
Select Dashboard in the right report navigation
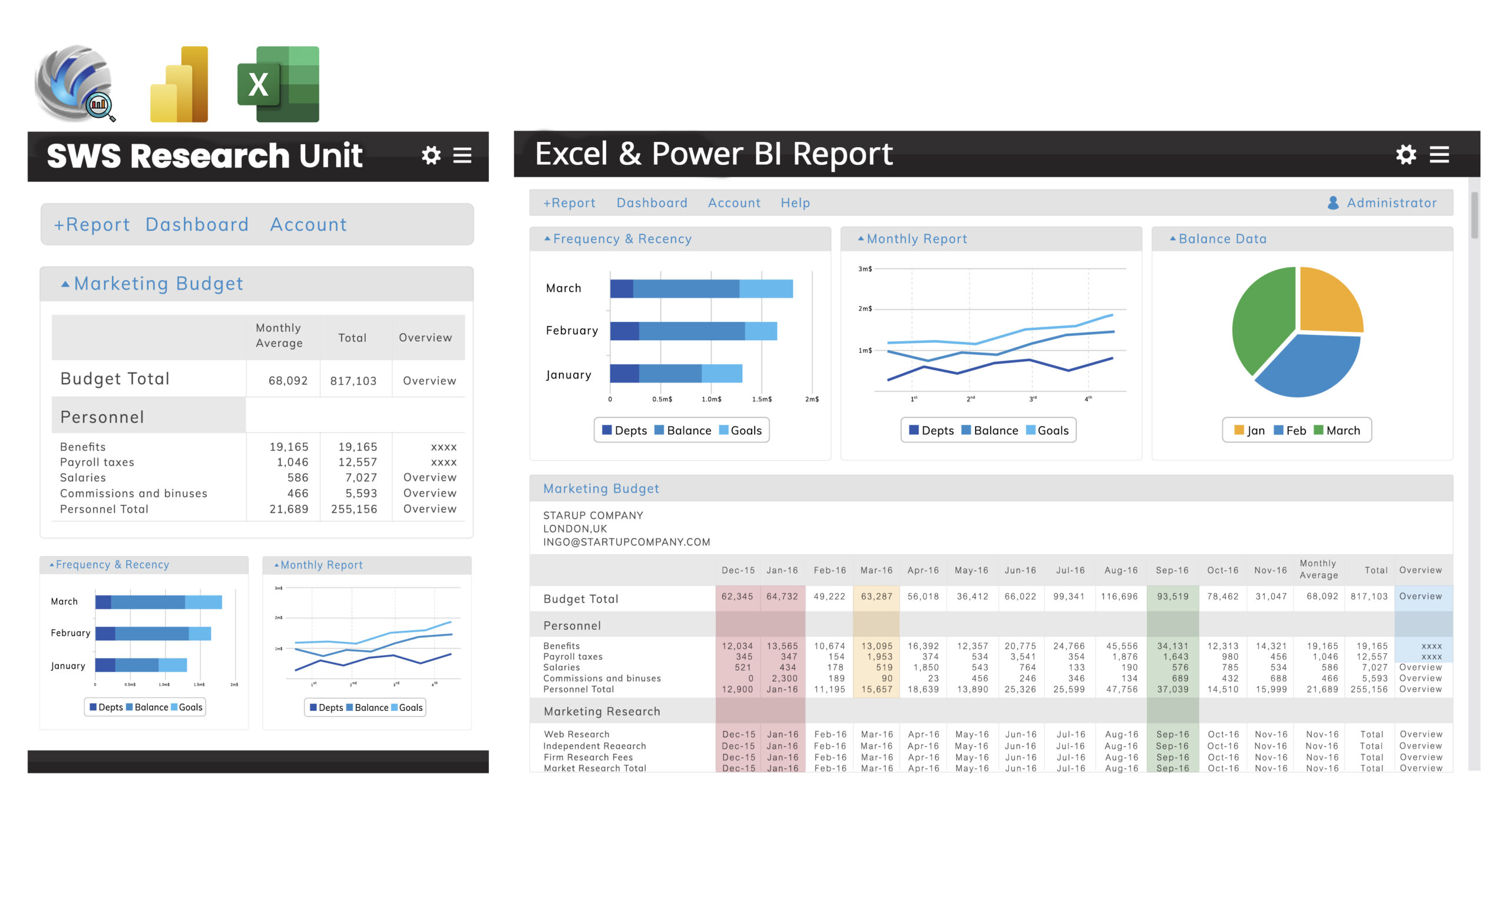652,203
